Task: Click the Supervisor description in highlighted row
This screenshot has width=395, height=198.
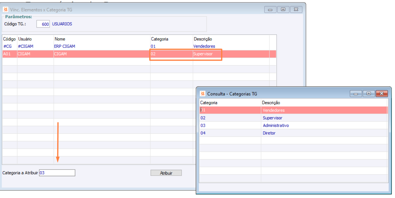Action: tap(203, 54)
